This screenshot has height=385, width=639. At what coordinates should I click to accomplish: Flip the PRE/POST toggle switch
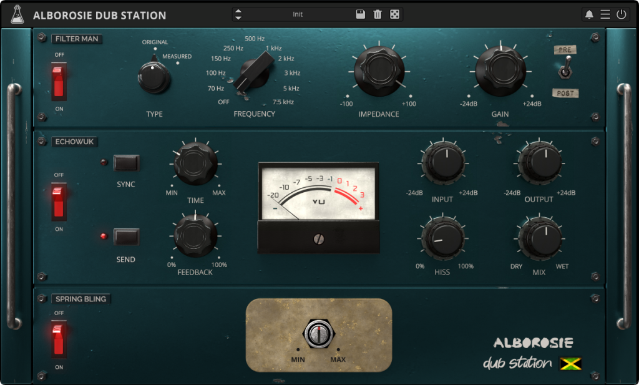point(565,69)
